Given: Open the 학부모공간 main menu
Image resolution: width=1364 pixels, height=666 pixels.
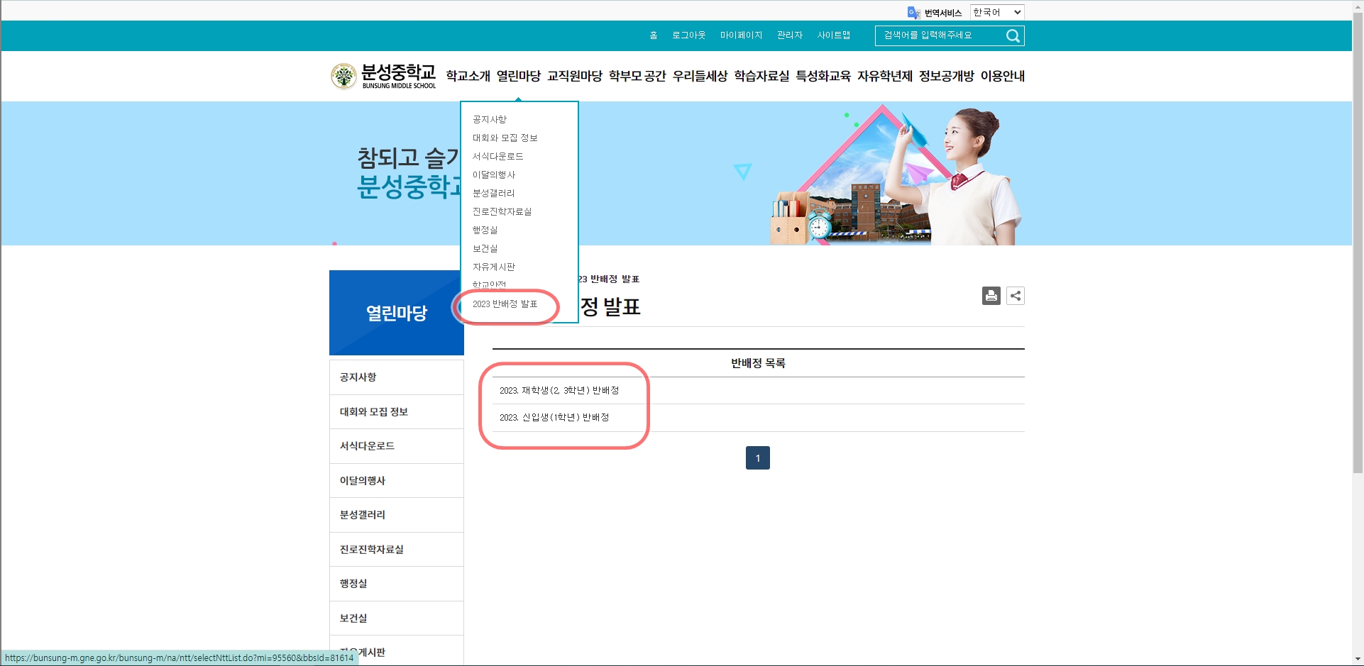Looking at the screenshot, I should [x=637, y=76].
